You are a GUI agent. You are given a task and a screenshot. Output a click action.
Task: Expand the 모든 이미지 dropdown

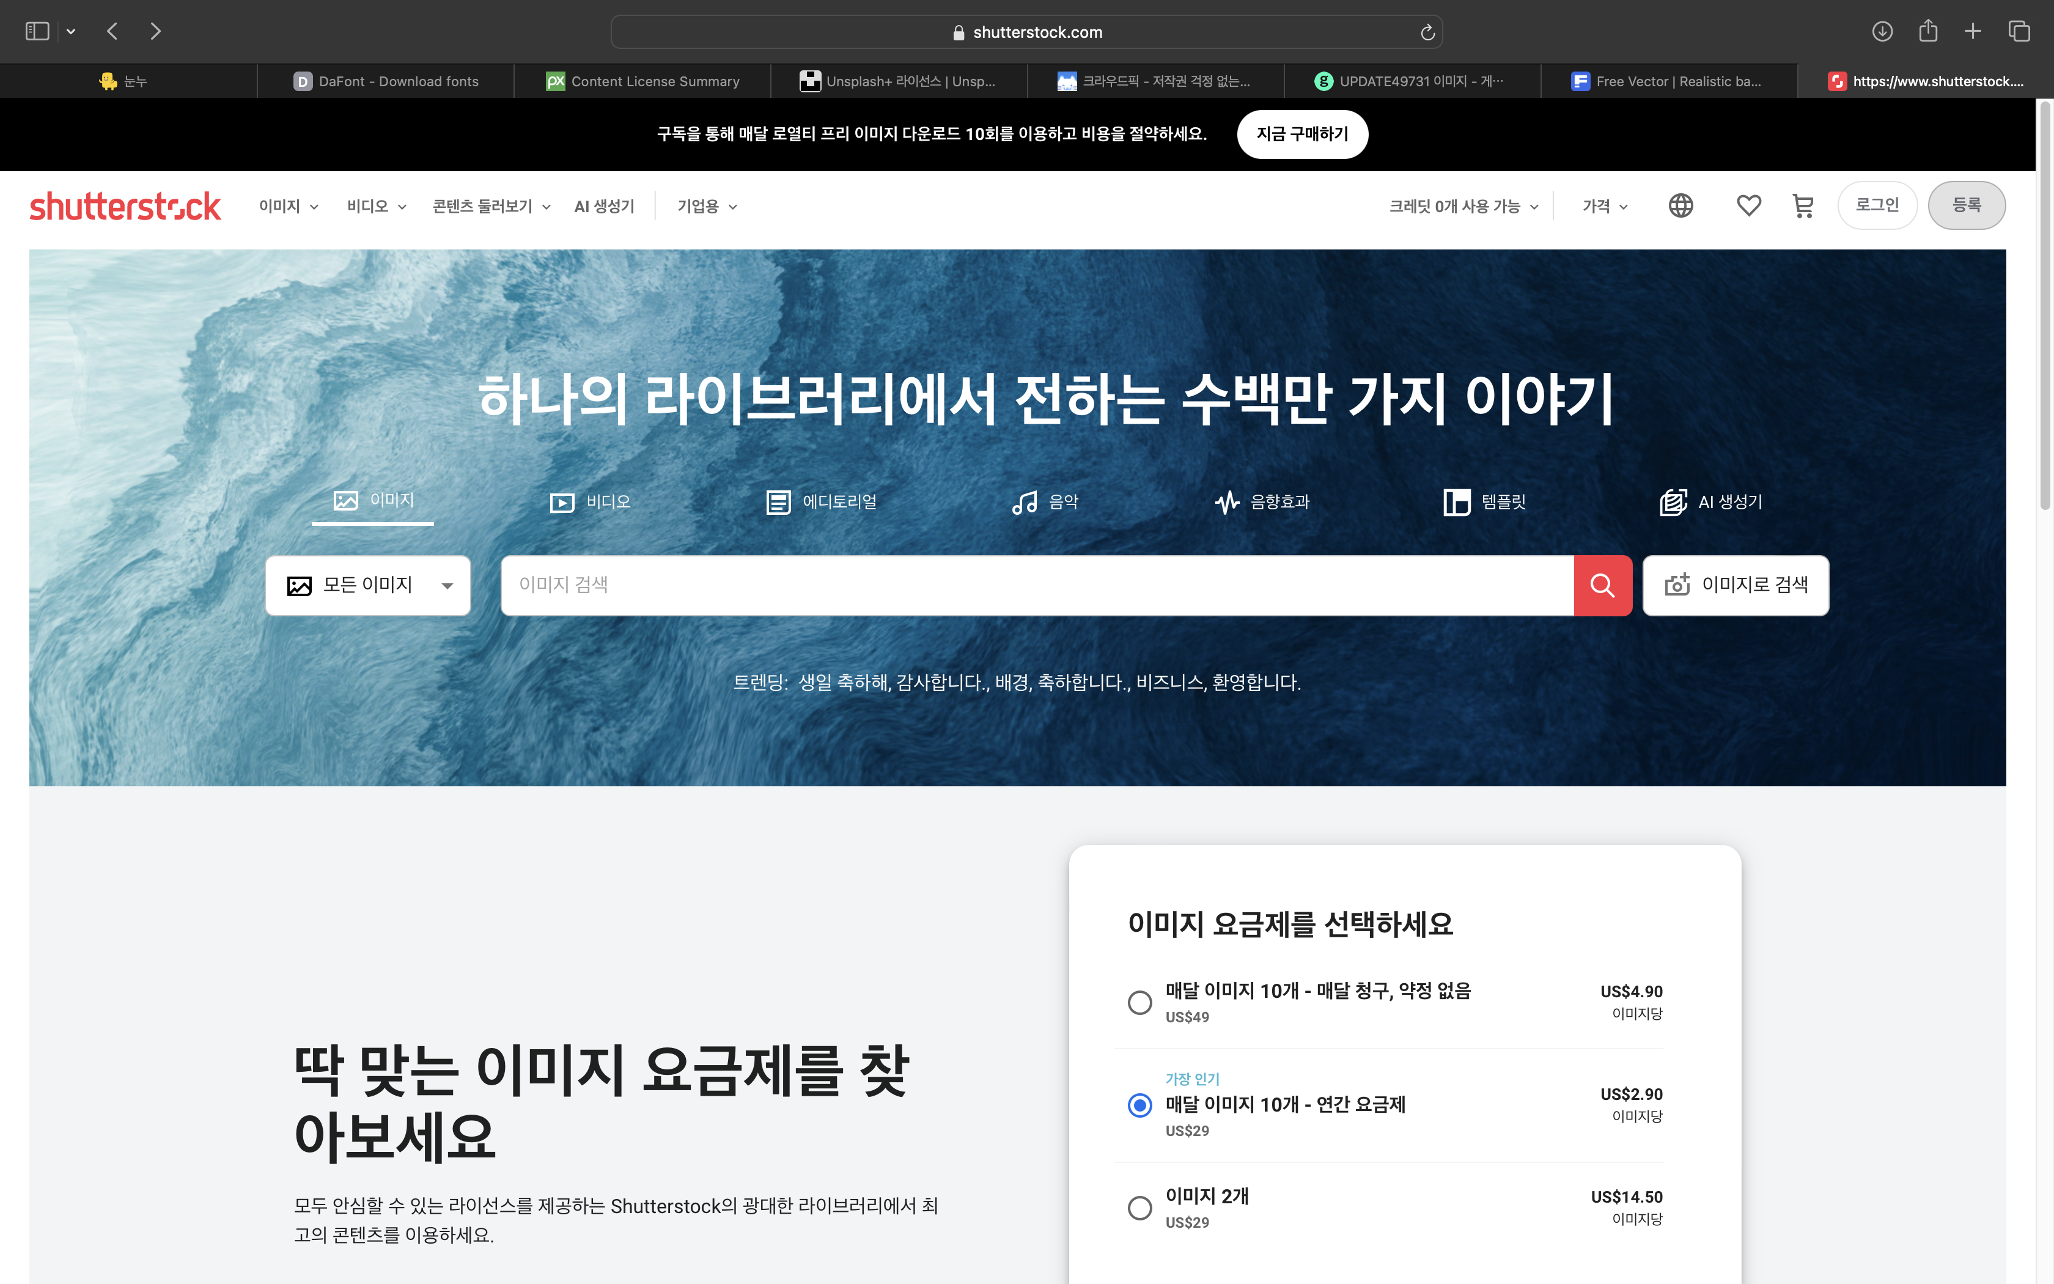pos(367,585)
